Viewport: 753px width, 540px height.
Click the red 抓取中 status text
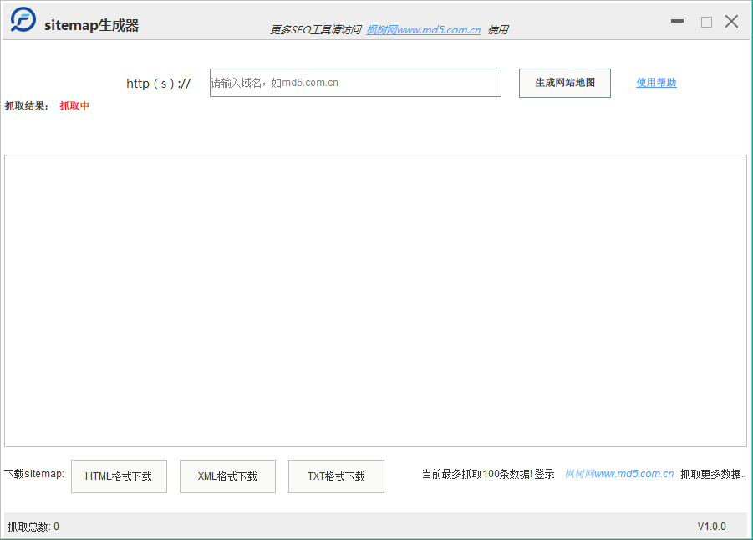[x=74, y=106]
